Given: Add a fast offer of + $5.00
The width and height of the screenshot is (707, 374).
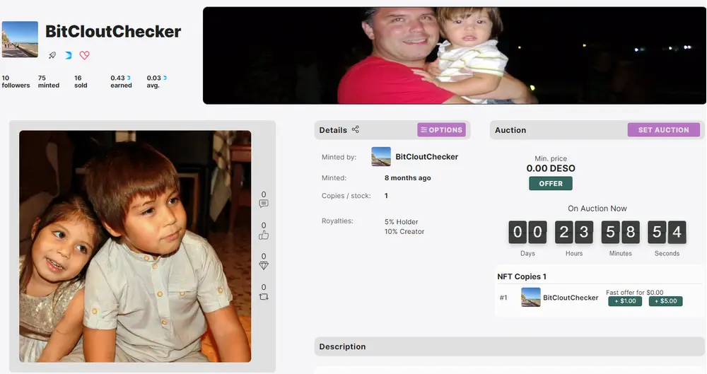Looking at the screenshot, I should click(665, 301).
